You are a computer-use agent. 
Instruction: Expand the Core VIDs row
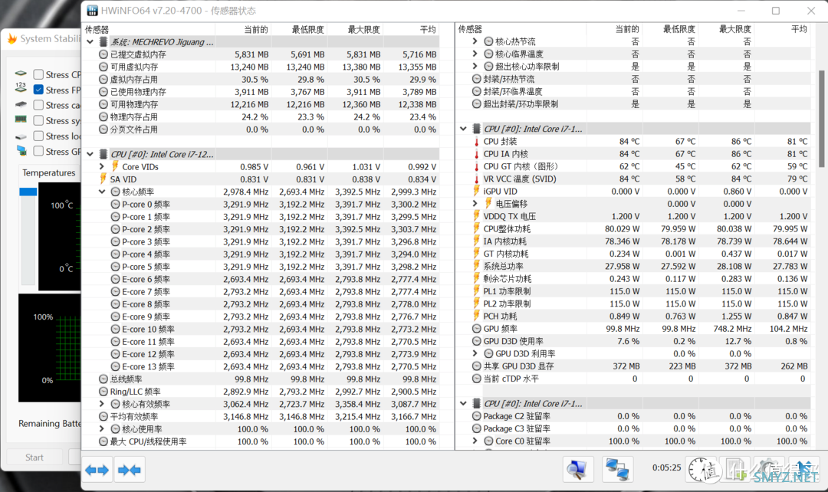[x=102, y=167]
